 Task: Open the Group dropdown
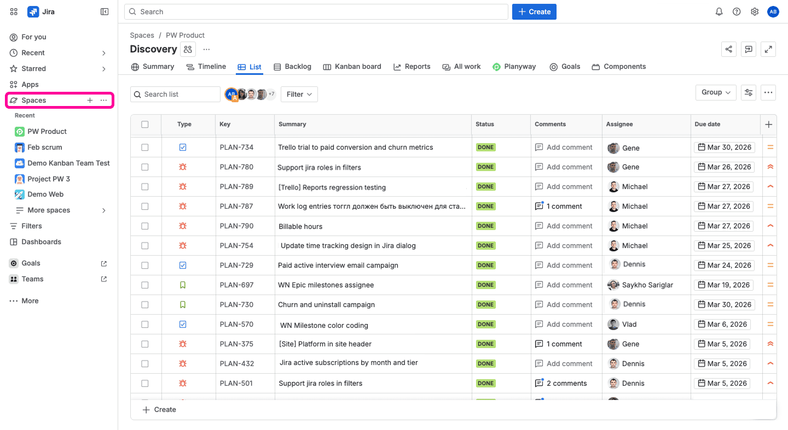[715, 93]
